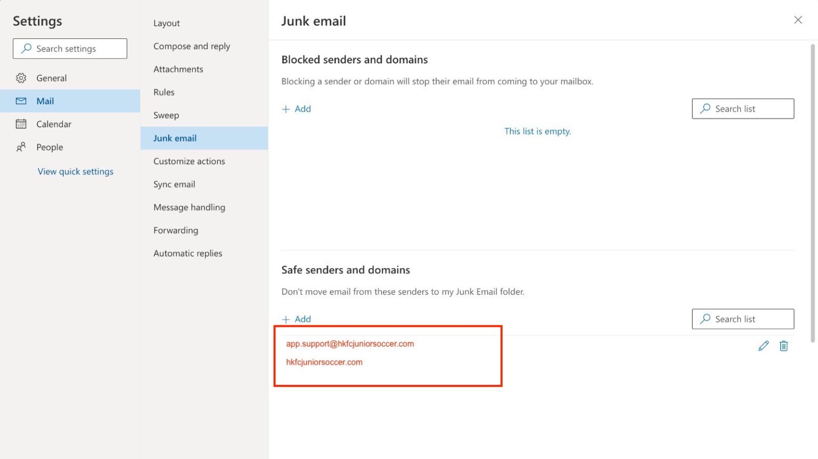Go to Compose and reply settings
This screenshot has width=818, height=459.
(192, 46)
